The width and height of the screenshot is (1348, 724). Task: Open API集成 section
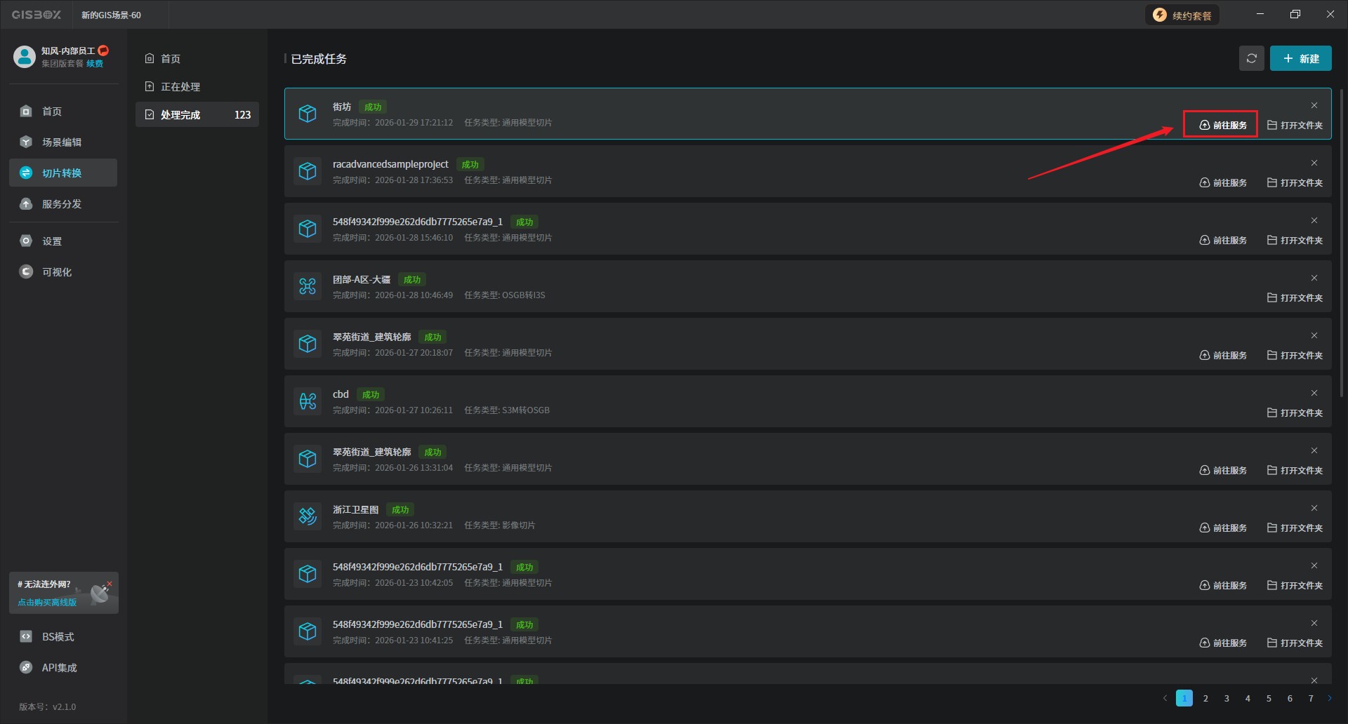coord(59,668)
